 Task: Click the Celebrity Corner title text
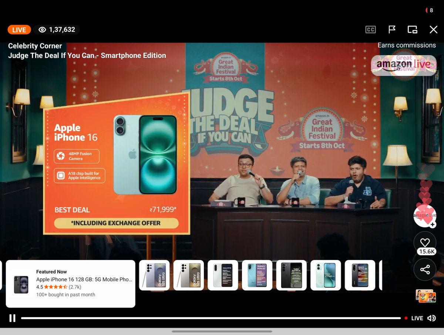(x=35, y=46)
